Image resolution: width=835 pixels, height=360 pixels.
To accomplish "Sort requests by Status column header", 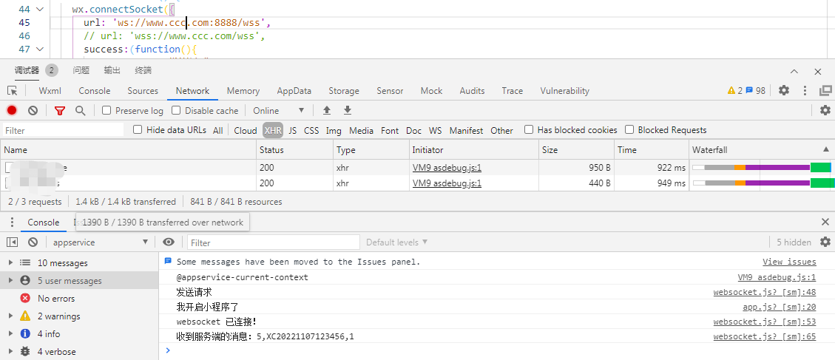I will [294, 149].
